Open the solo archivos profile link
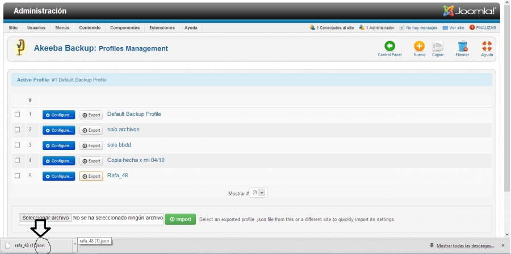Screen dimensions: 511x254 123,130
